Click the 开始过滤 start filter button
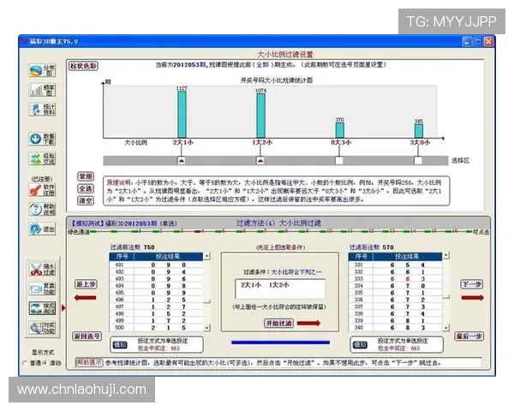 click(x=278, y=323)
